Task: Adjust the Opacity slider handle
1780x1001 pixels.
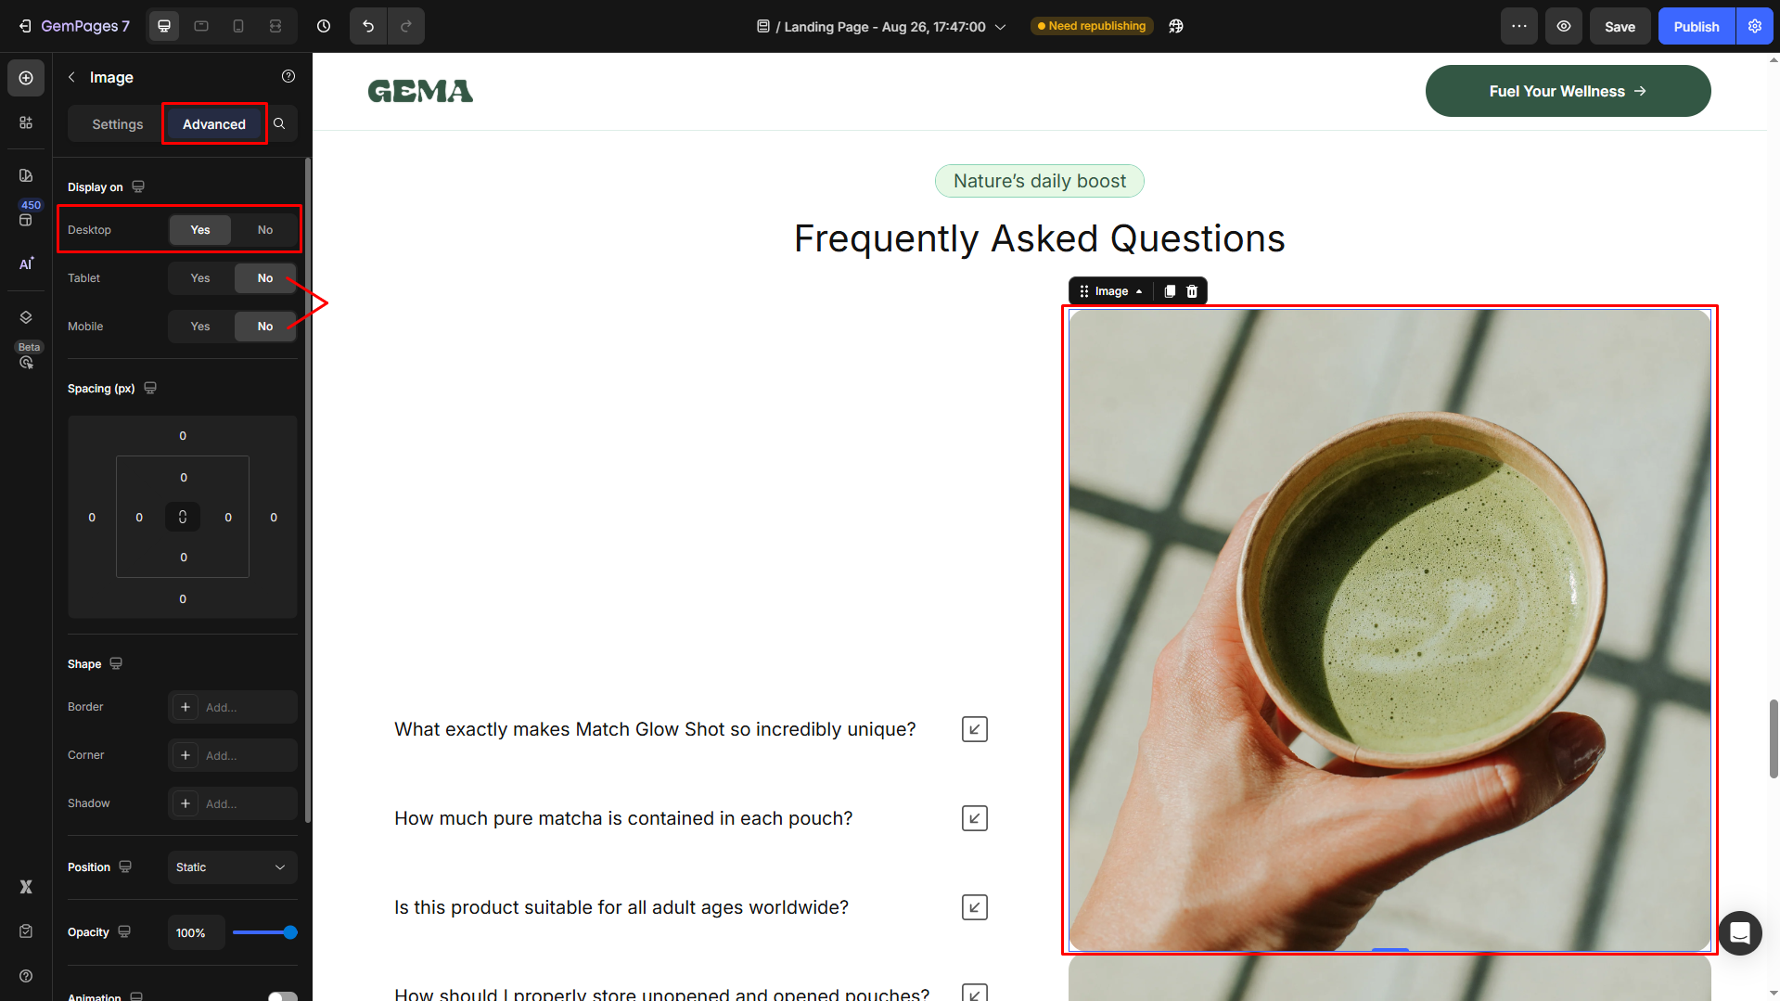Action: pyautogui.click(x=290, y=932)
